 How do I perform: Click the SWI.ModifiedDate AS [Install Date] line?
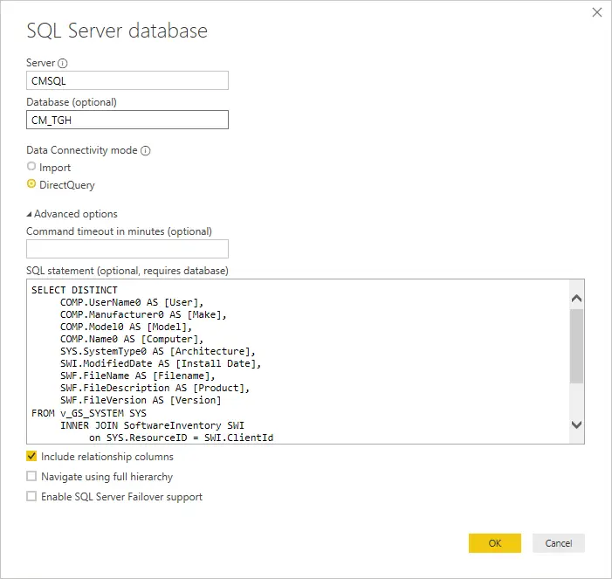161,363
